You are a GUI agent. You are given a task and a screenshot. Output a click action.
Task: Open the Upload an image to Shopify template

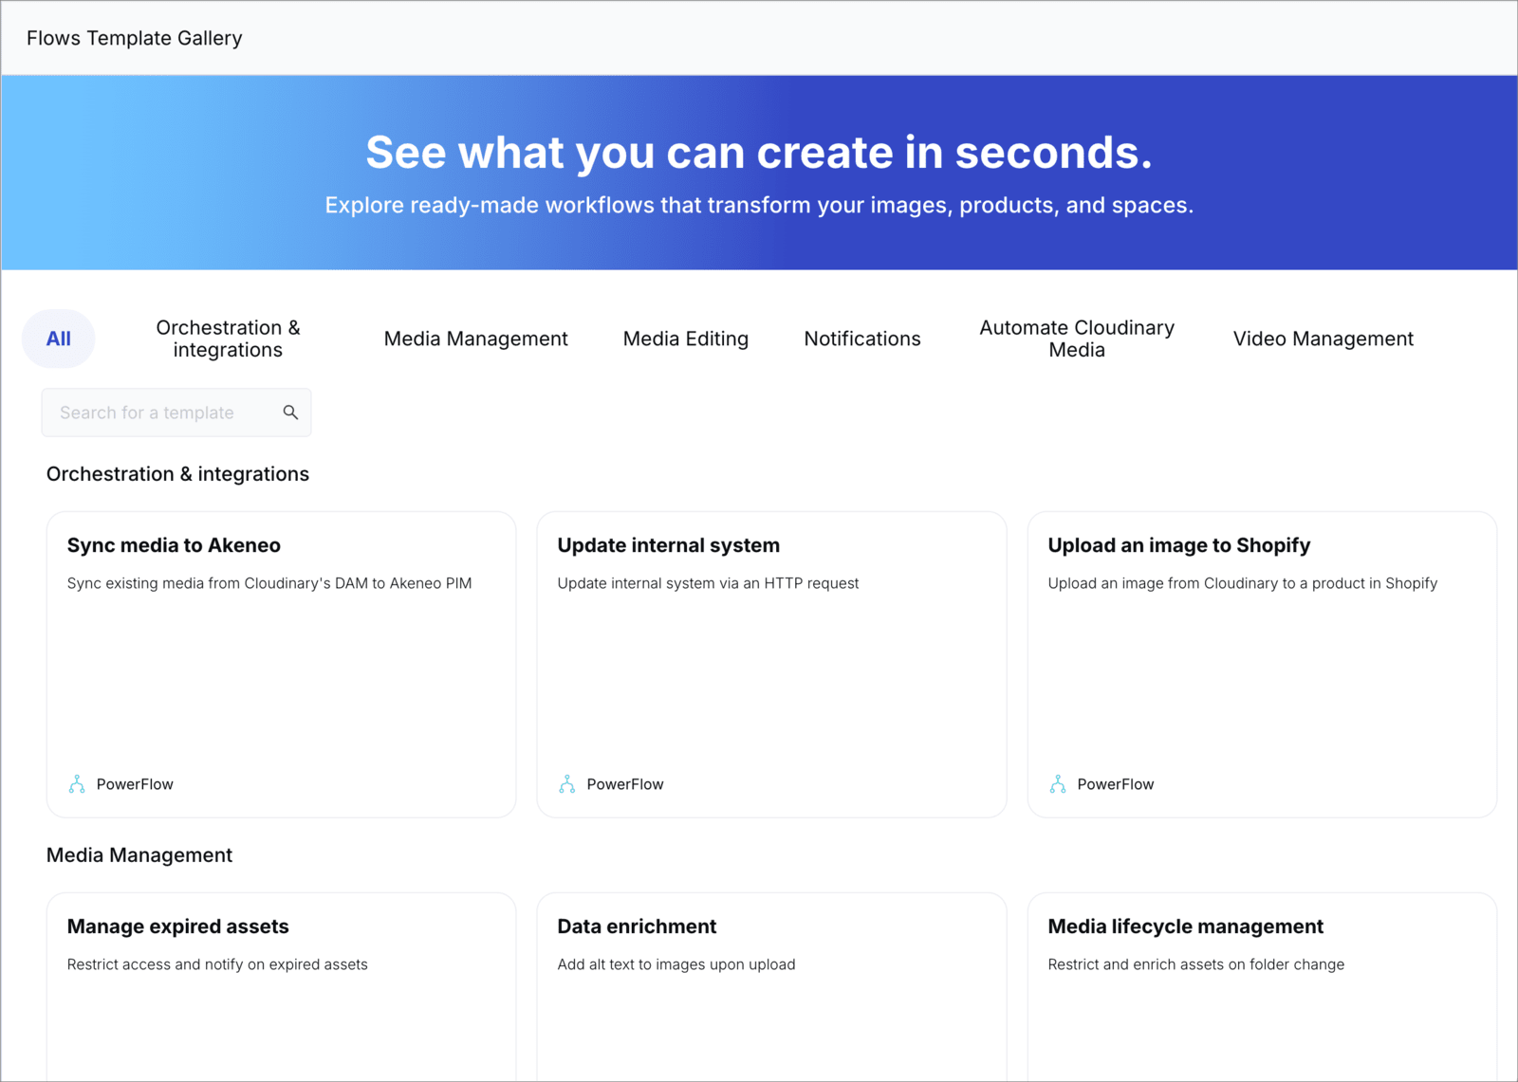tap(1260, 664)
